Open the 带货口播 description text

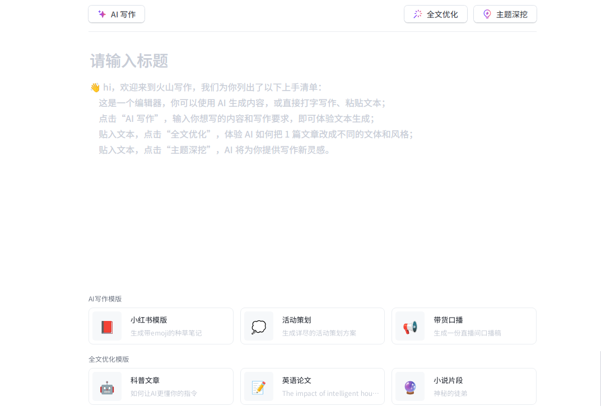[x=467, y=333]
